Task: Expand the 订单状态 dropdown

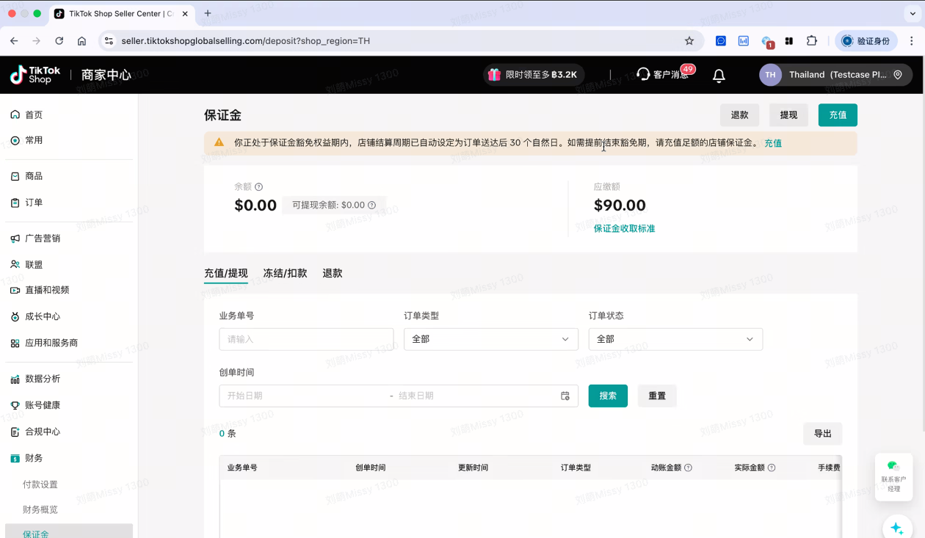Action: click(675, 339)
